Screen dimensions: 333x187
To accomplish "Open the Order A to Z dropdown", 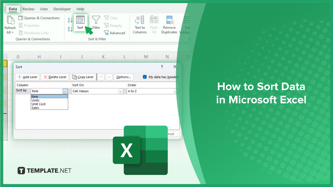I will coord(175,91).
